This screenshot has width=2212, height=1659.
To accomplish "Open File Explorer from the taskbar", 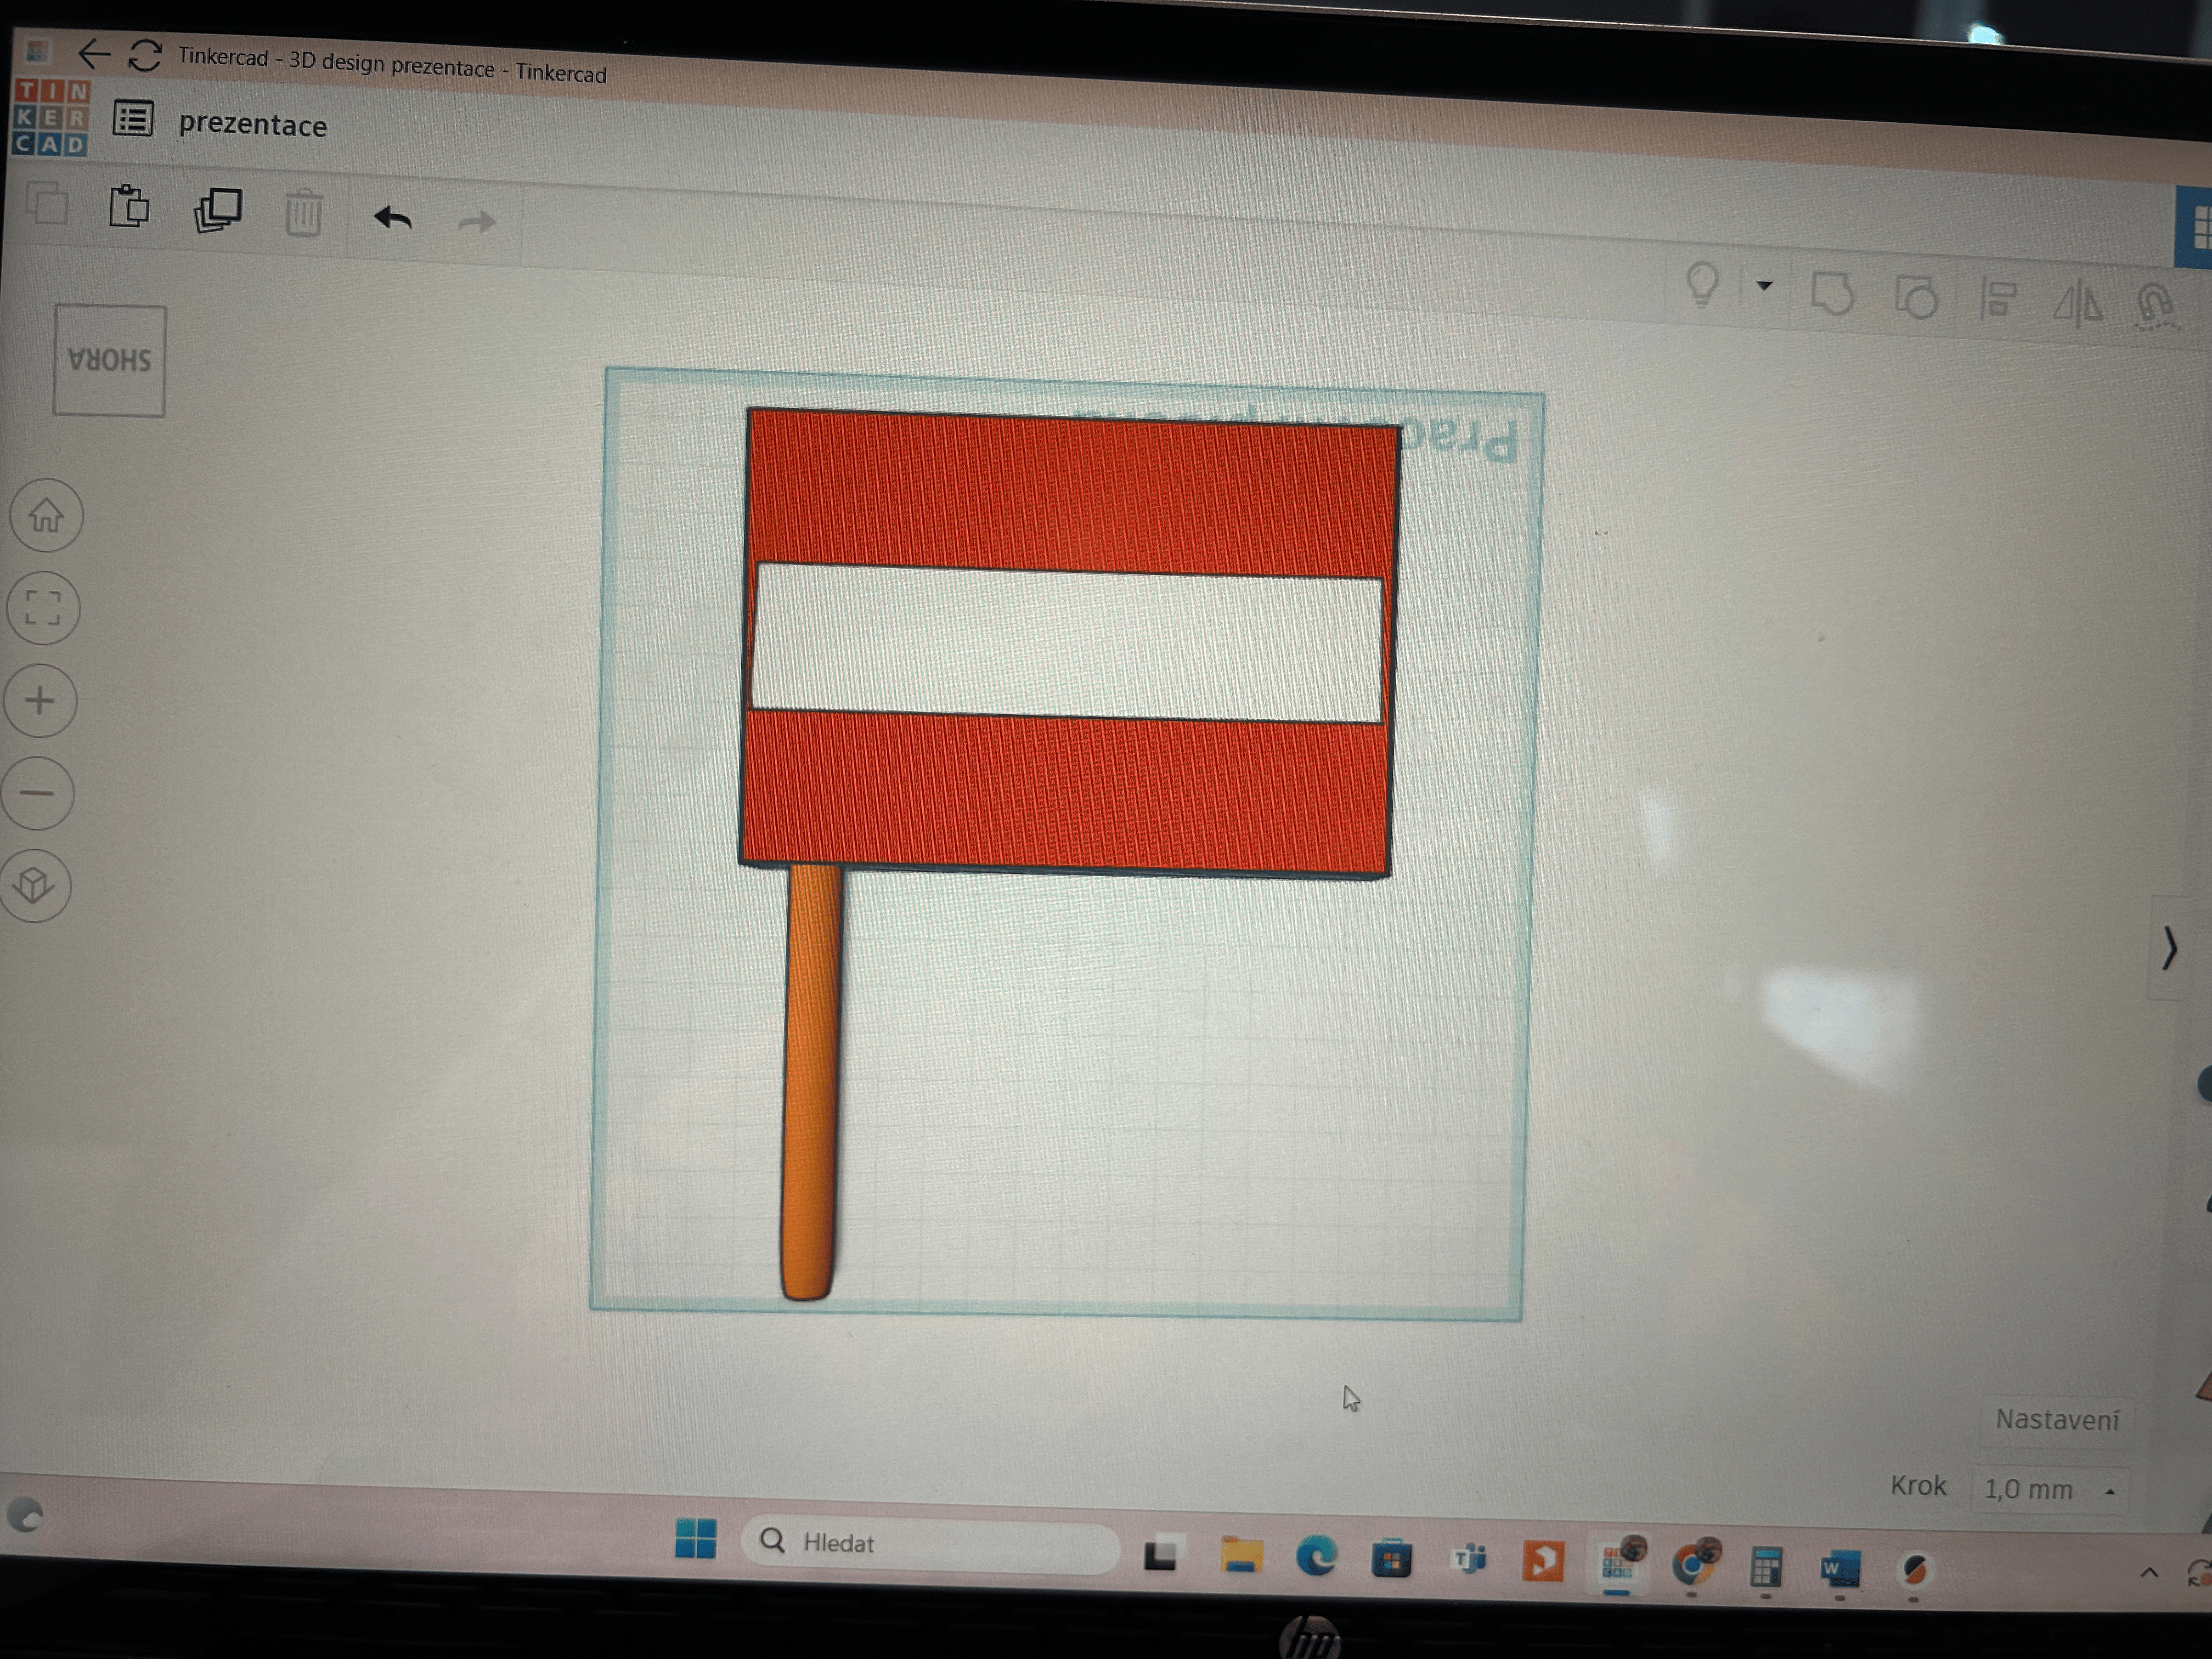I will (x=1241, y=1556).
